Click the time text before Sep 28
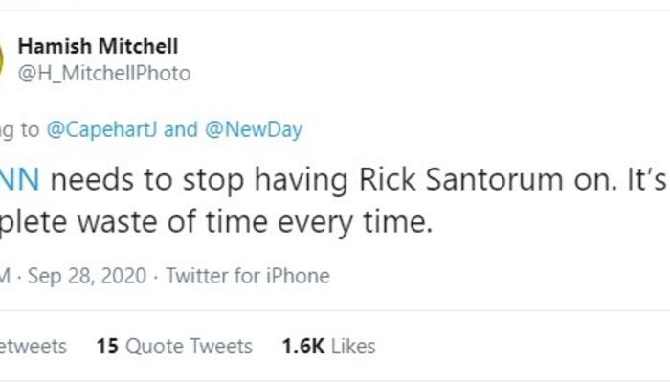This screenshot has height=383, width=670. click(6, 277)
